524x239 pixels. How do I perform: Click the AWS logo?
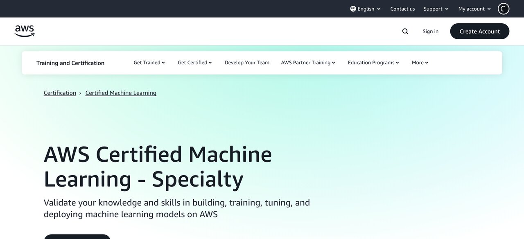pyautogui.click(x=25, y=31)
